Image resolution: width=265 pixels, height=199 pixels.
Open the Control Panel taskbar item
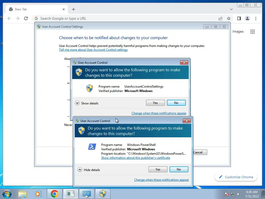point(86,194)
